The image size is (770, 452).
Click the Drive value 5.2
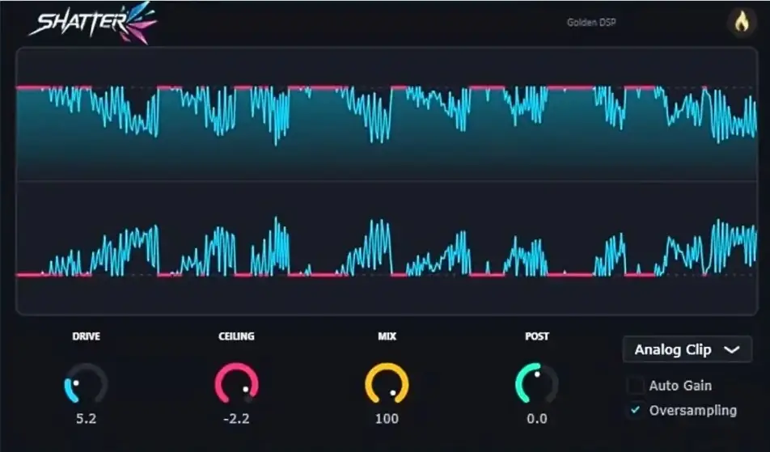tap(86, 419)
